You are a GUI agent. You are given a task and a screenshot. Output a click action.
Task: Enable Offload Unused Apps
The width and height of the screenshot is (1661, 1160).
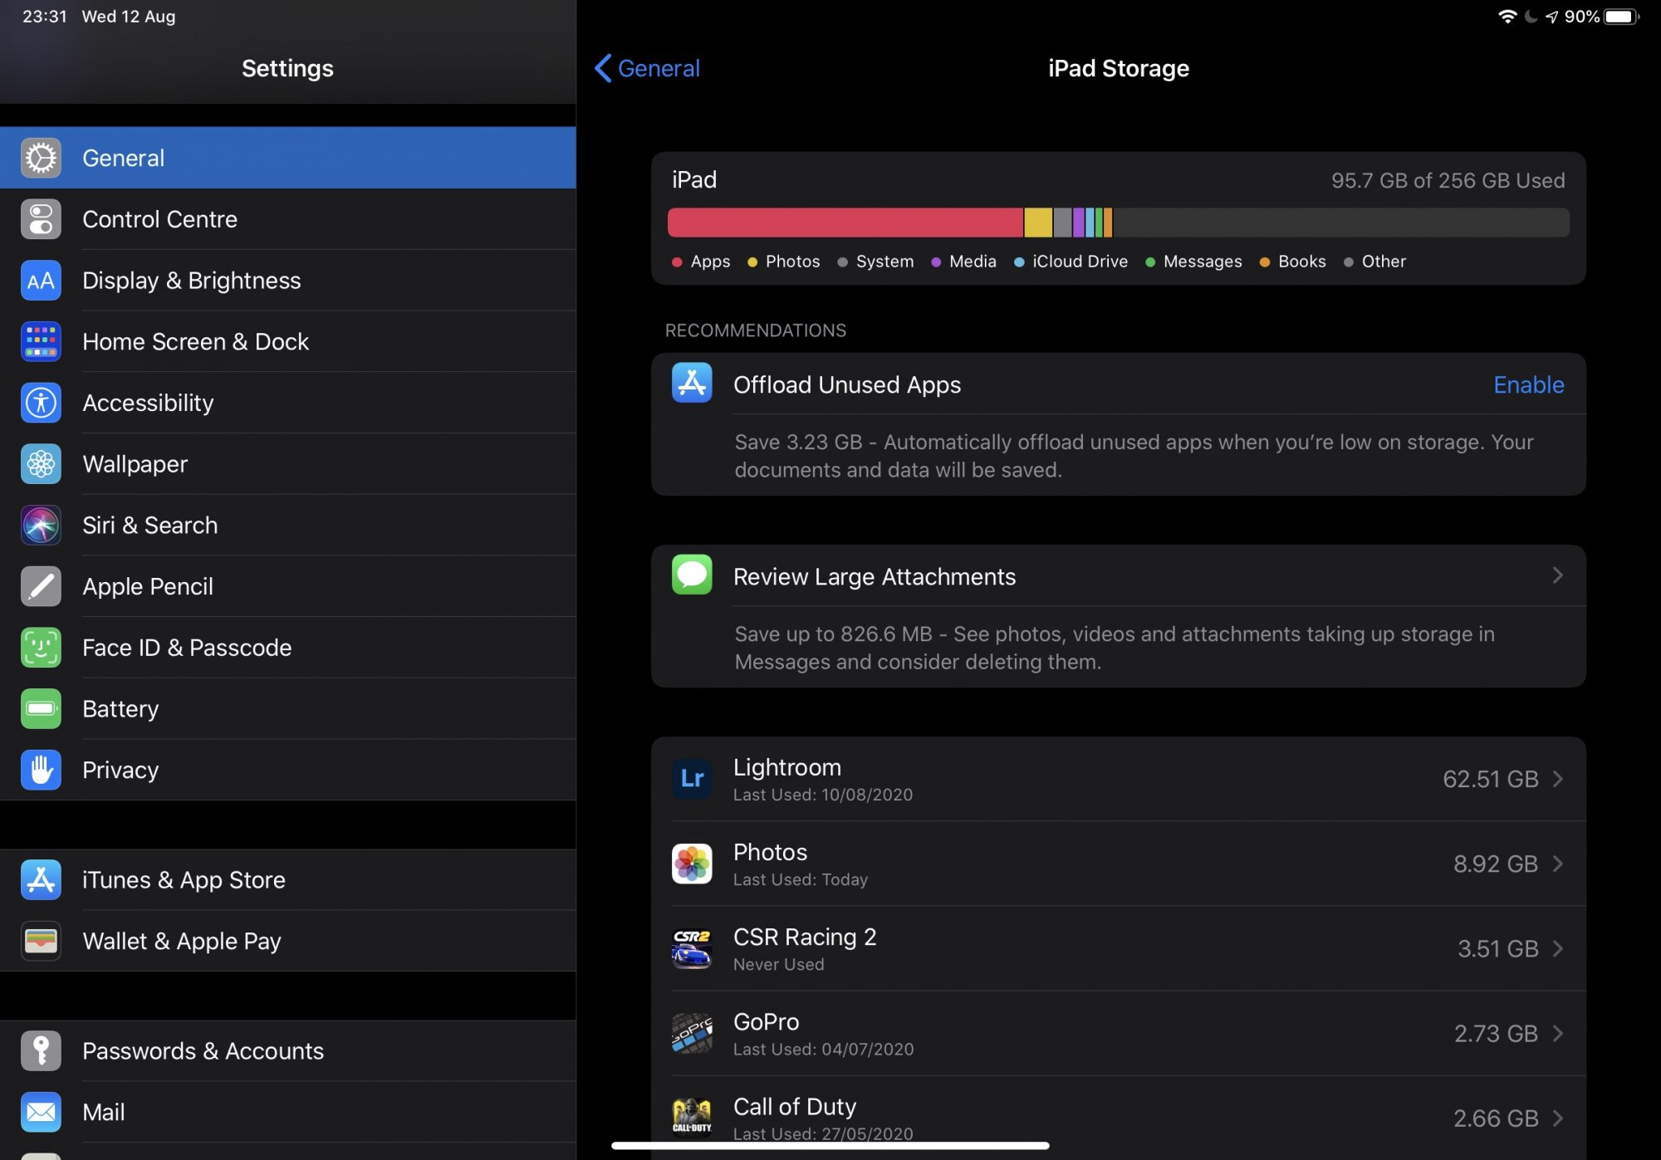click(x=1529, y=384)
